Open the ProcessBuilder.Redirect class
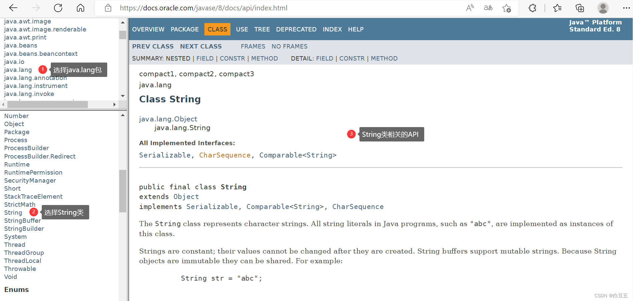633x301 pixels. coord(40,157)
